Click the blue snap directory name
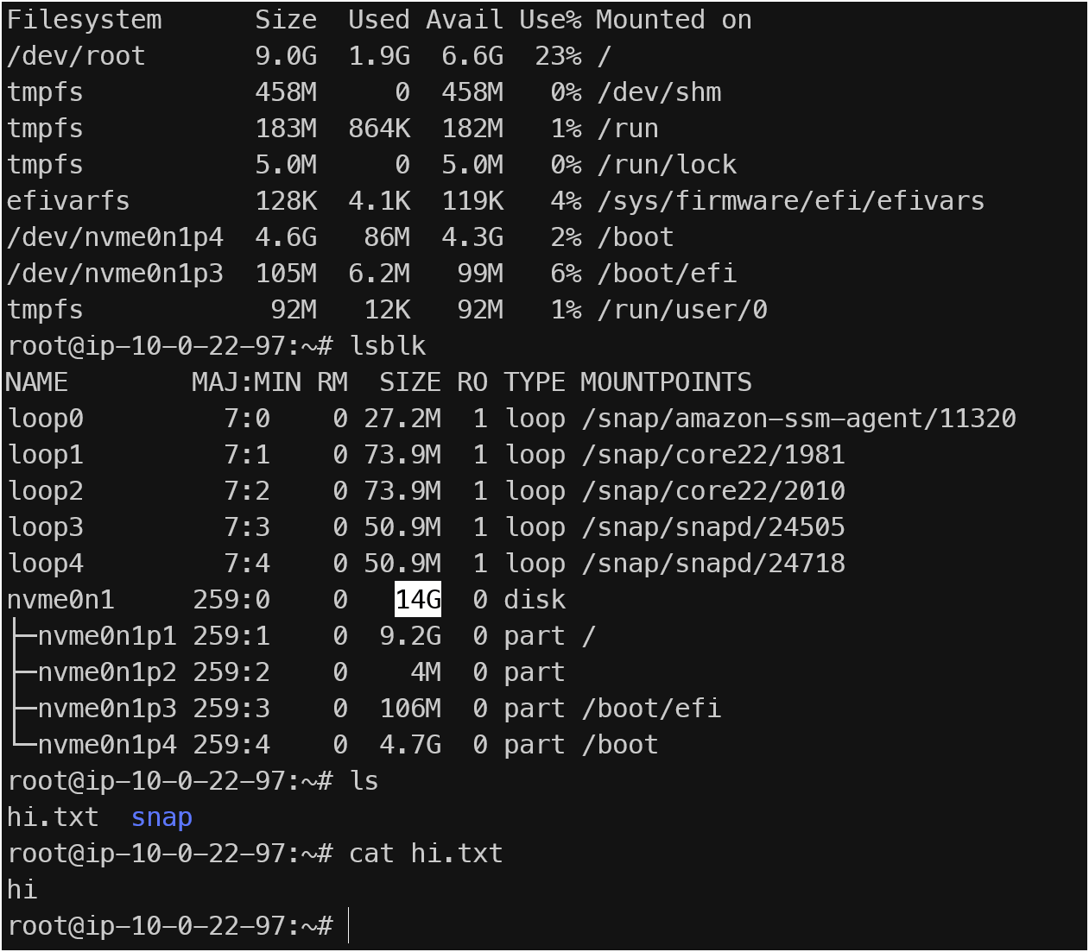This screenshot has height=952, width=1089. (162, 816)
